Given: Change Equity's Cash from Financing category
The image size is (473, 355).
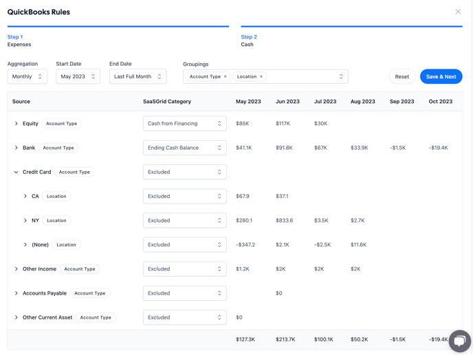Looking at the screenshot, I should coord(184,124).
